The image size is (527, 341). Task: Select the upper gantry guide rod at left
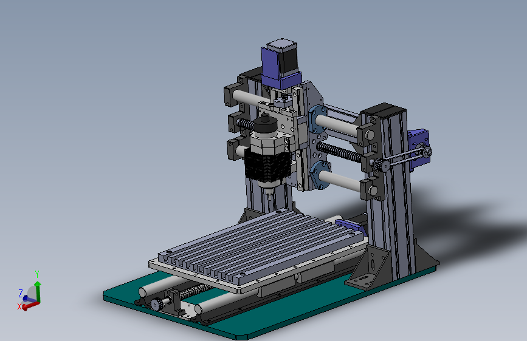tap(250, 98)
